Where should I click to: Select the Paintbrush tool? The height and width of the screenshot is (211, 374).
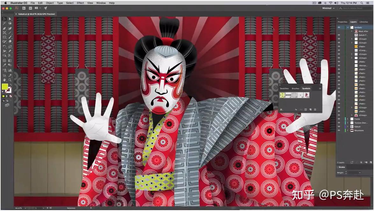pyautogui.click(x=10, y=37)
